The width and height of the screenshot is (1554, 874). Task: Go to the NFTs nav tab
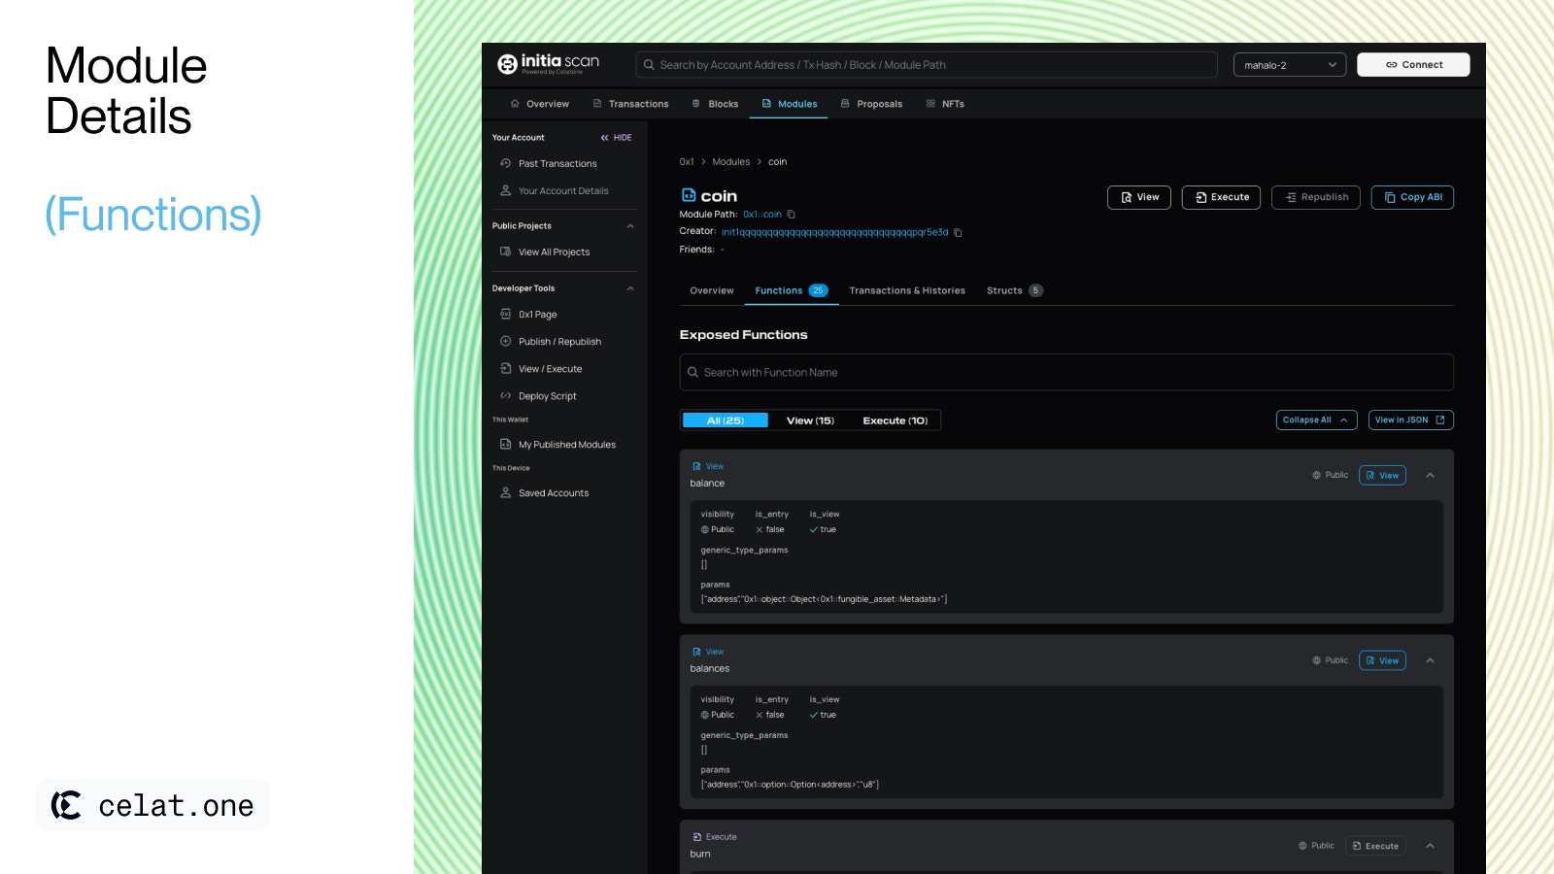(945, 104)
